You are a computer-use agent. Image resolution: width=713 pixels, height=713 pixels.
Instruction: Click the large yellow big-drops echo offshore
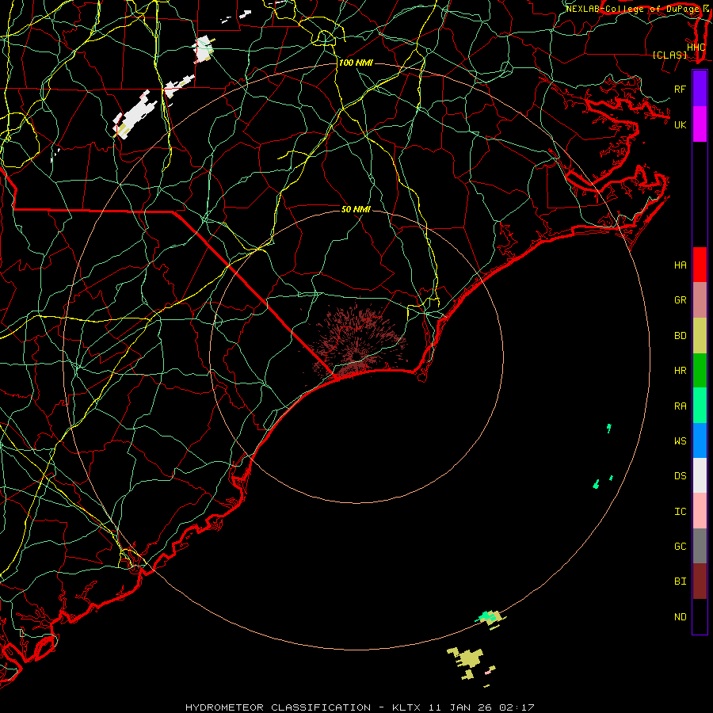[468, 659]
